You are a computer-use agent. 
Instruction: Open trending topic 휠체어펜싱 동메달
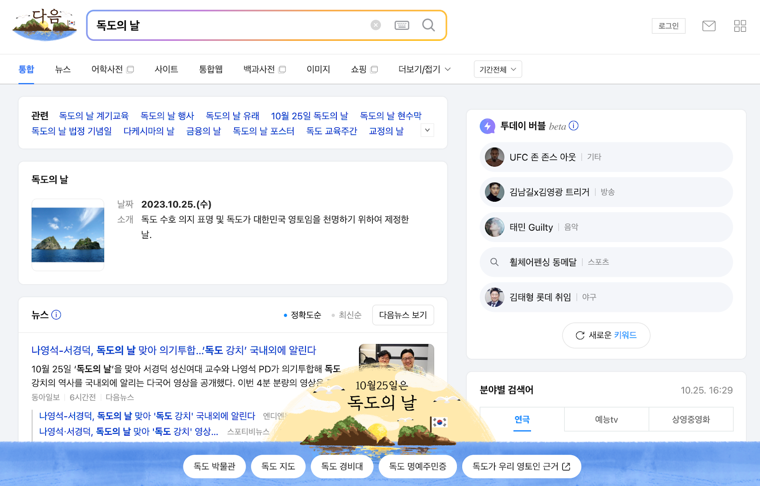[x=606, y=262]
